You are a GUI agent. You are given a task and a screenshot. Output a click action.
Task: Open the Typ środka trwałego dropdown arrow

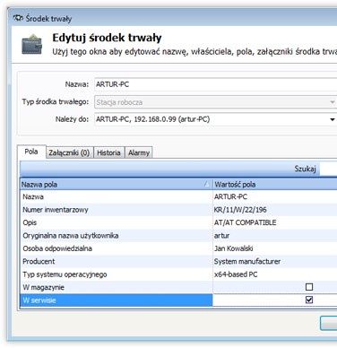(x=332, y=102)
